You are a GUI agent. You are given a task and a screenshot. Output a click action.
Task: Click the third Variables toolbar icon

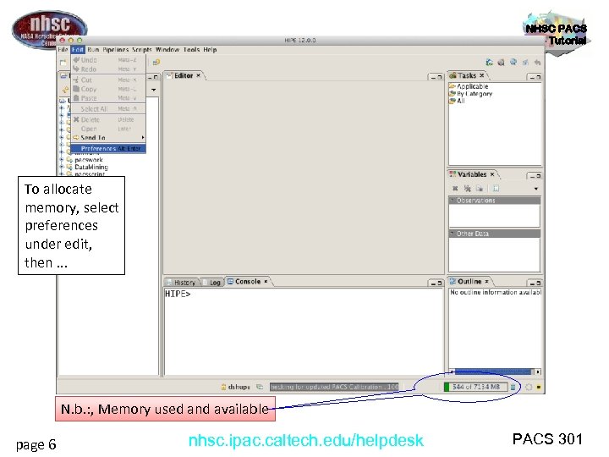coord(480,189)
